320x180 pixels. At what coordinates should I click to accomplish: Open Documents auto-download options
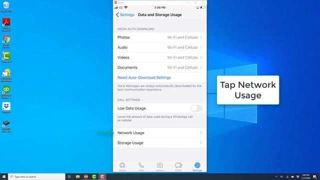[x=160, y=67]
